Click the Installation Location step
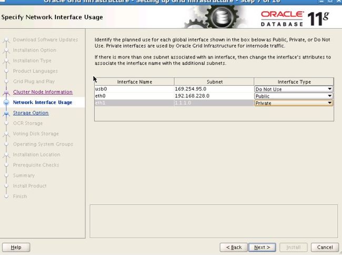This screenshot has width=342, height=255. [36, 155]
